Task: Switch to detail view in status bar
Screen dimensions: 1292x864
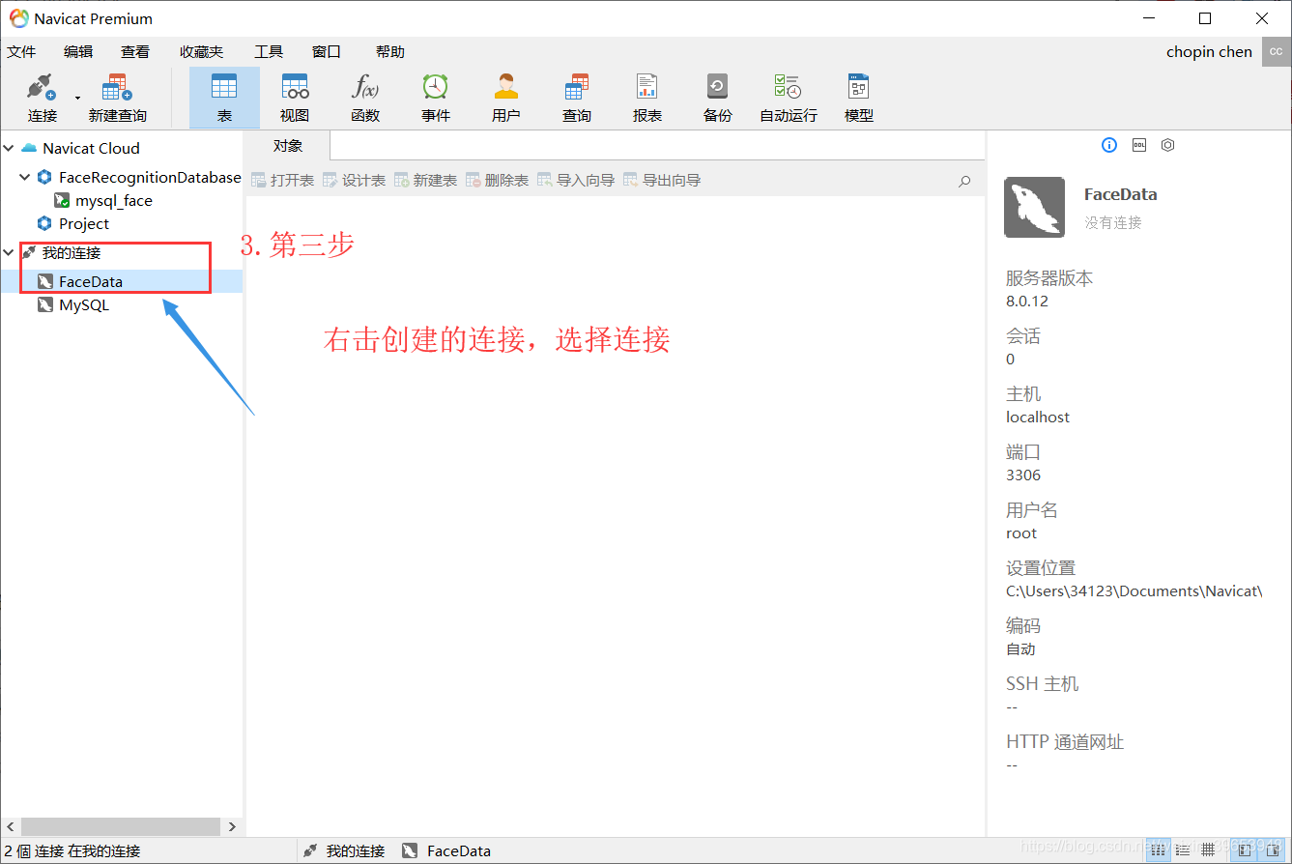Action: [1184, 849]
